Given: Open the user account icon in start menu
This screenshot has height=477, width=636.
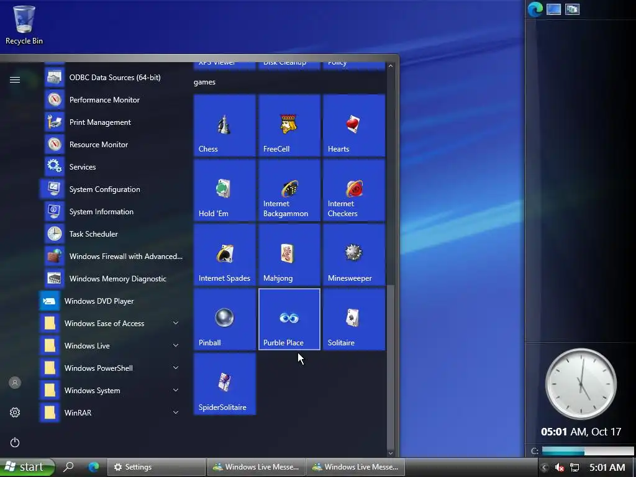Looking at the screenshot, I should (15, 383).
